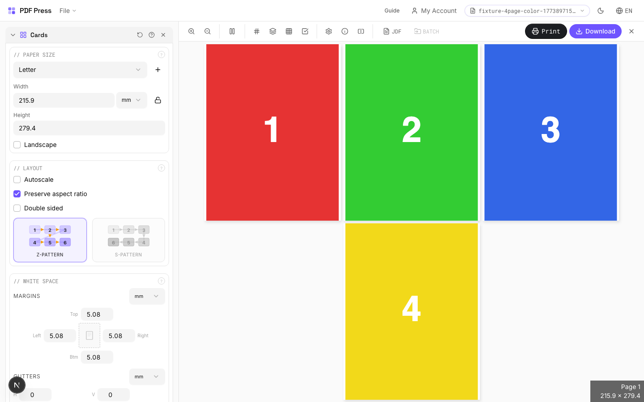Screen dimensions: 644x402
Task: Change the width unit from mm
Action: pyautogui.click(x=131, y=100)
